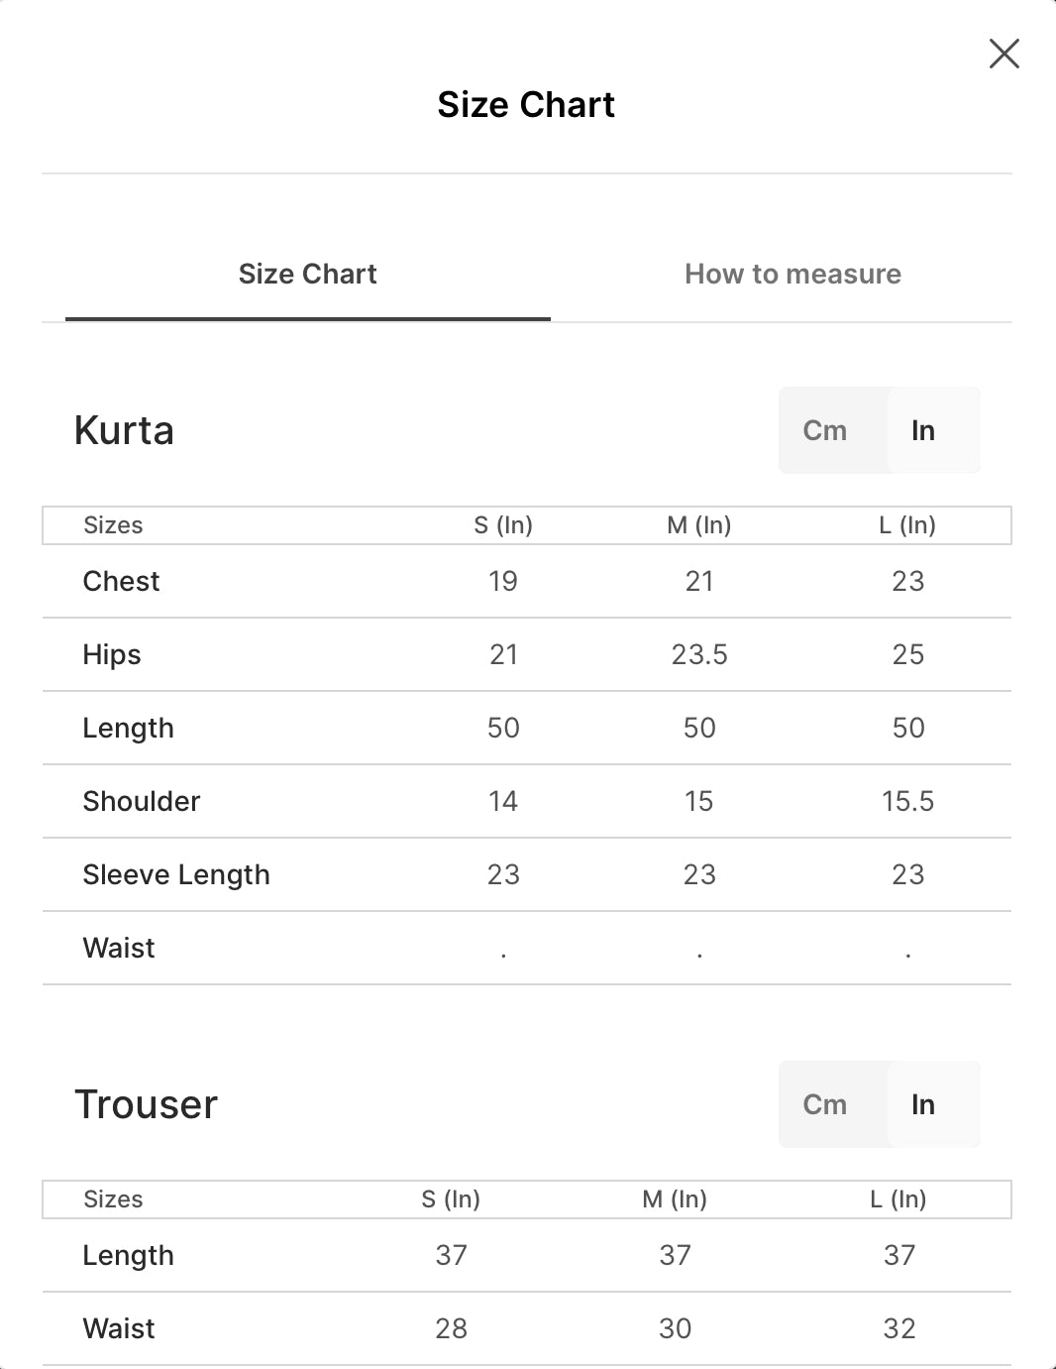
Task: Close the Size Chart dialog
Action: pos(1004,54)
